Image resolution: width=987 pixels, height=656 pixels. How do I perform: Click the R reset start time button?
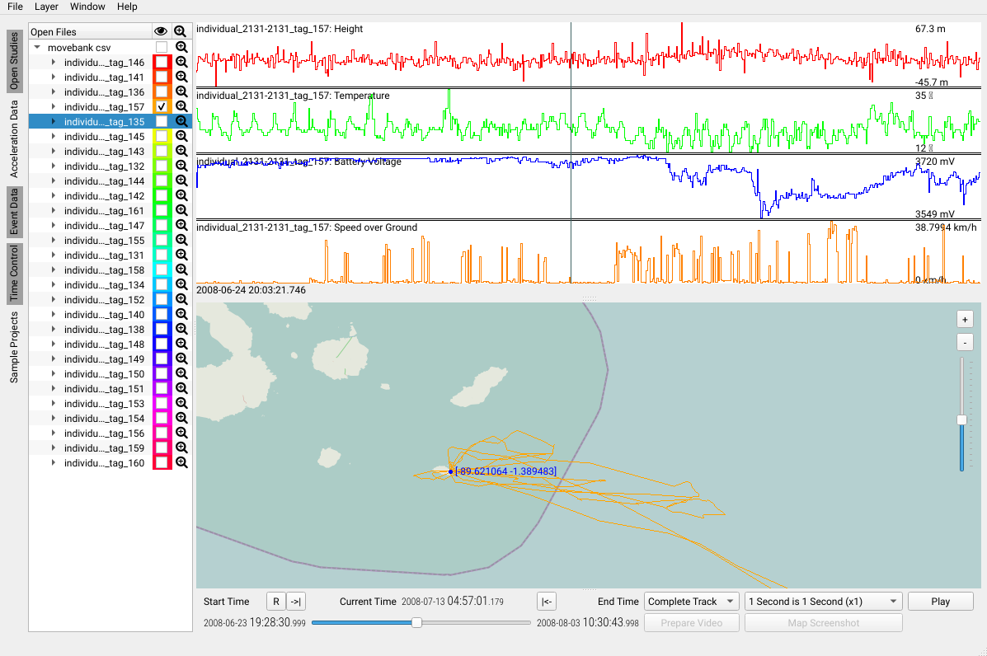[x=275, y=602]
